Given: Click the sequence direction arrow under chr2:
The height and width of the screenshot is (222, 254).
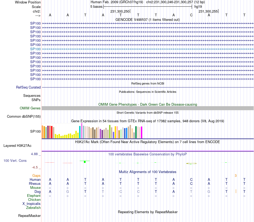Looking at the screenshot, I should click(38, 16).
